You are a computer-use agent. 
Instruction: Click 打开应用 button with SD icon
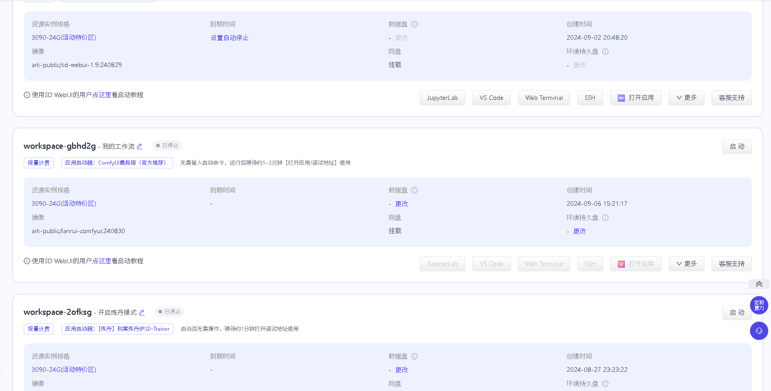coord(635,98)
